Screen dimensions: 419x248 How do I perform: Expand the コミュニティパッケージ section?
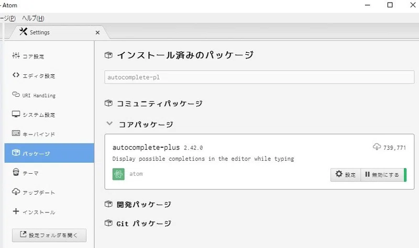160,103
